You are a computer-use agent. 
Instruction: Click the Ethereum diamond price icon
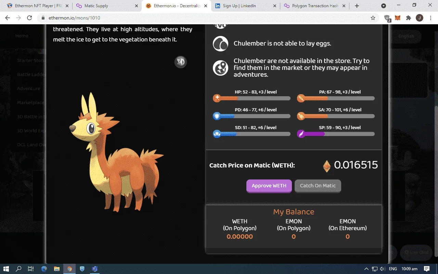[x=327, y=166]
